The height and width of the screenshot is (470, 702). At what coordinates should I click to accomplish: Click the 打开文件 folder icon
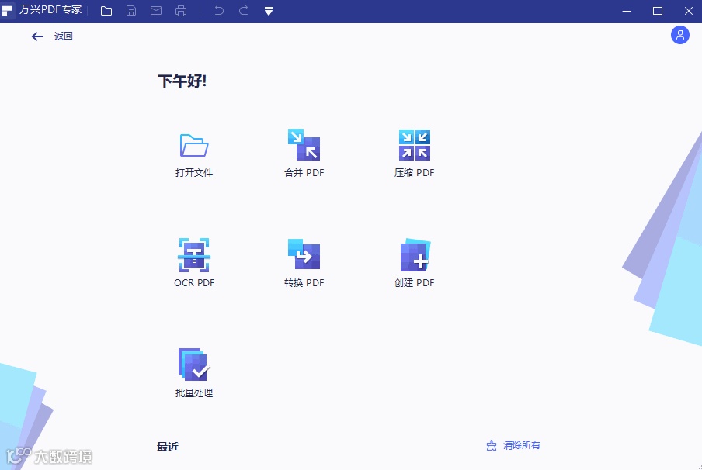pyautogui.click(x=194, y=145)
